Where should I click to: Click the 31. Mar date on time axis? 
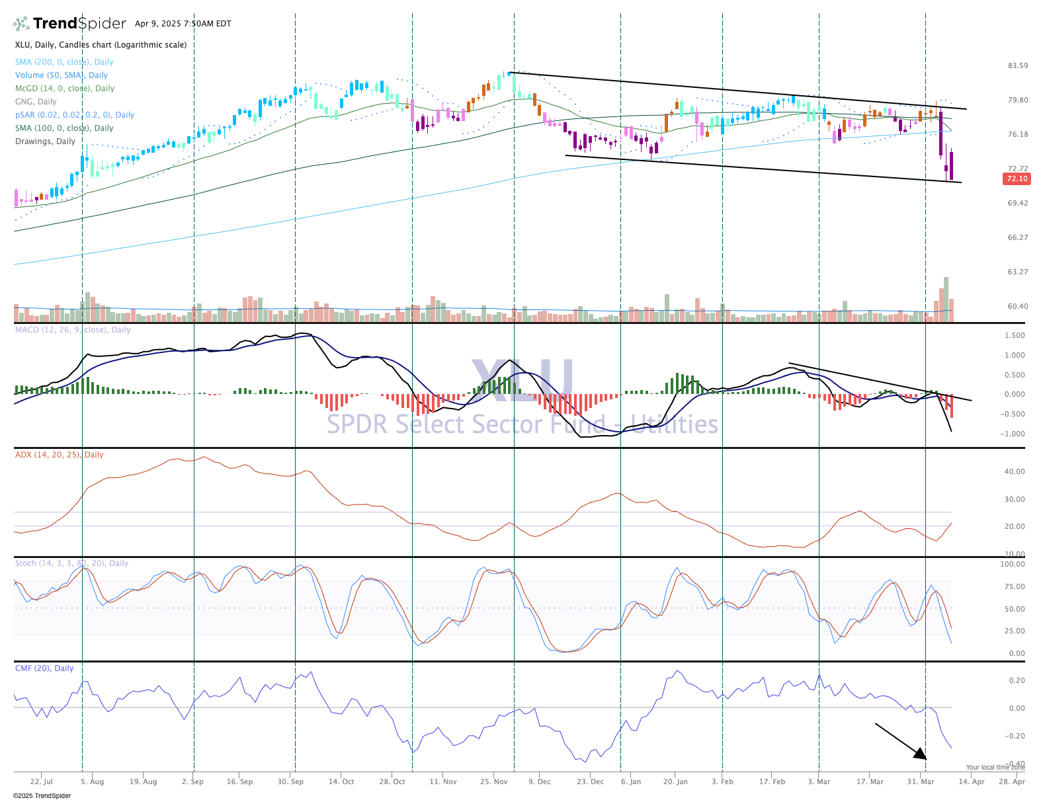(920, 782)
